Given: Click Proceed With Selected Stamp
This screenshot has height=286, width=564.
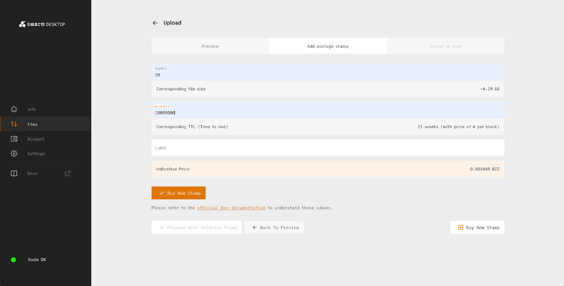Looking at the screenshot, I should [197, 227].
